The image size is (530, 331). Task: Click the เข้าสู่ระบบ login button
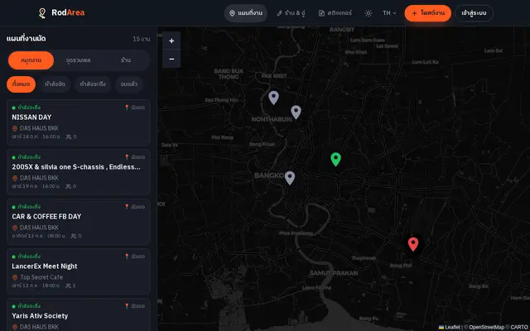(x=474, y=13)
